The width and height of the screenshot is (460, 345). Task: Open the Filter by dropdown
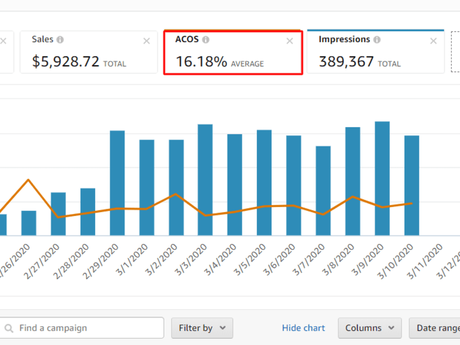pos(202,328)
